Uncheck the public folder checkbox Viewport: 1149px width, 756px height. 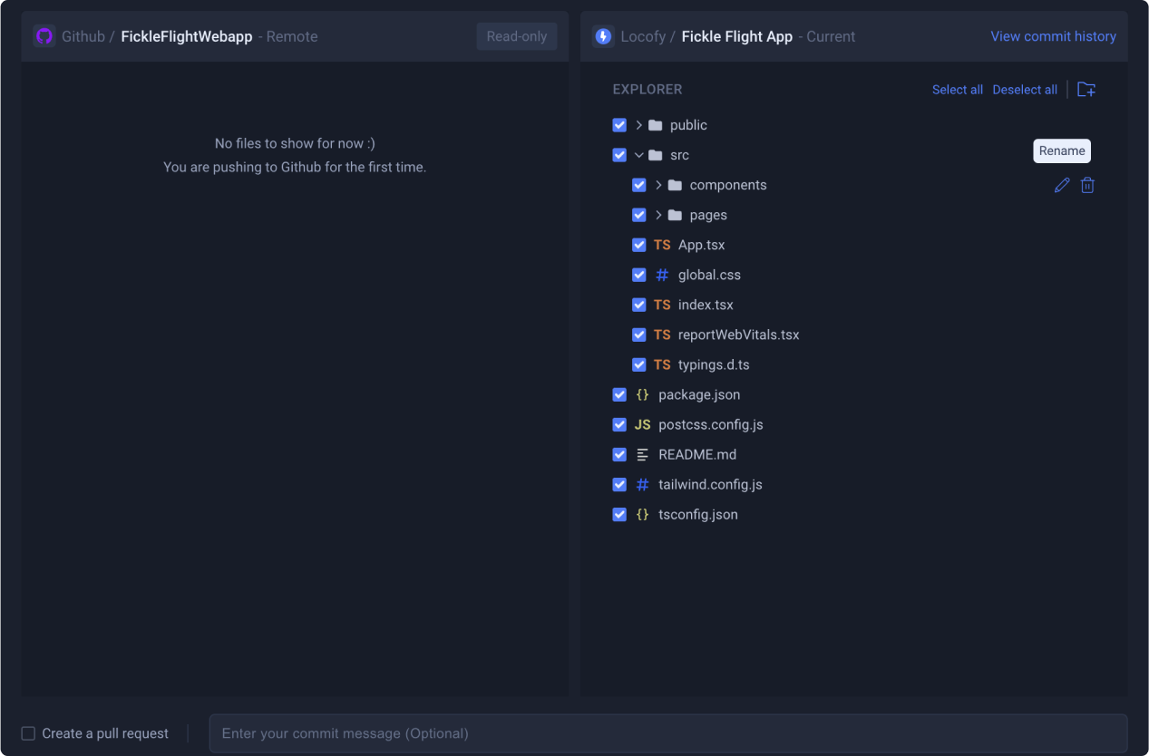[x=619, y=125]
